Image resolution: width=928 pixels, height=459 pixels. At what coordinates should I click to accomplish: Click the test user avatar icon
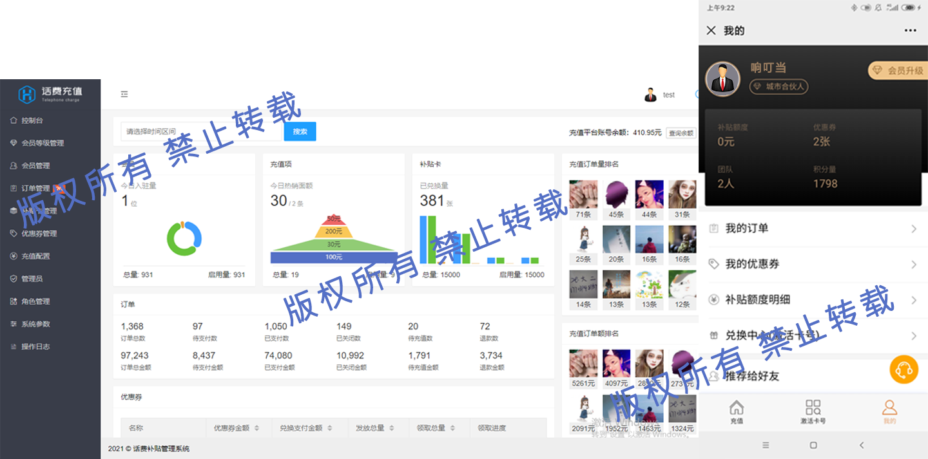650,95
